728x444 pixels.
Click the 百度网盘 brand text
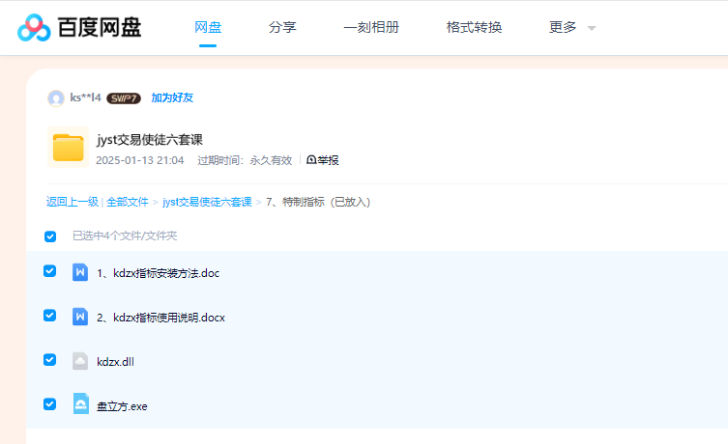click(100, 27)
